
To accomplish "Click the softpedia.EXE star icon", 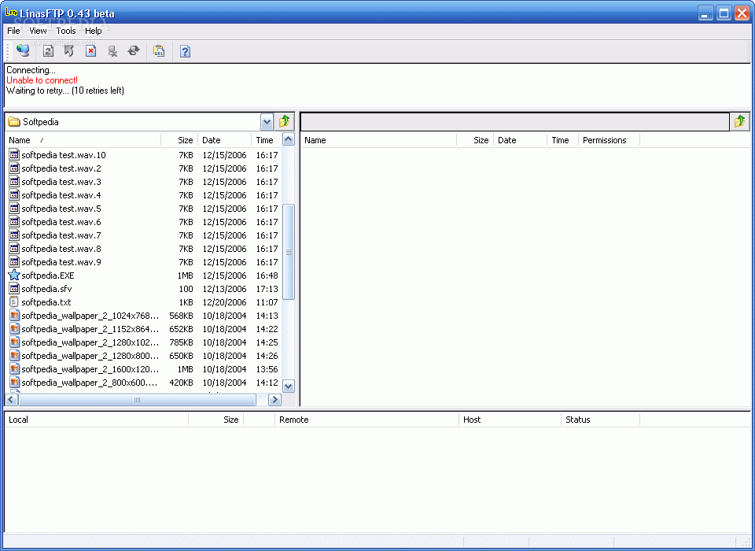I will [x=14, y=275].
